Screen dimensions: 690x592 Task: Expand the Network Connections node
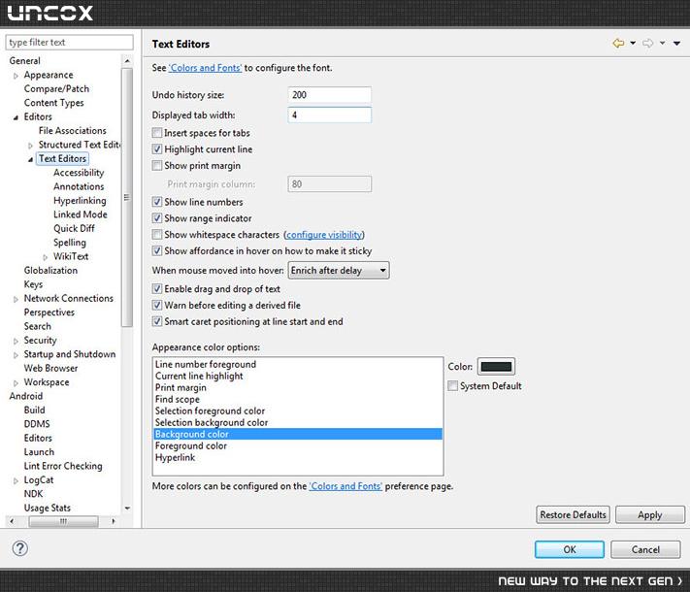tap(16, 299)
